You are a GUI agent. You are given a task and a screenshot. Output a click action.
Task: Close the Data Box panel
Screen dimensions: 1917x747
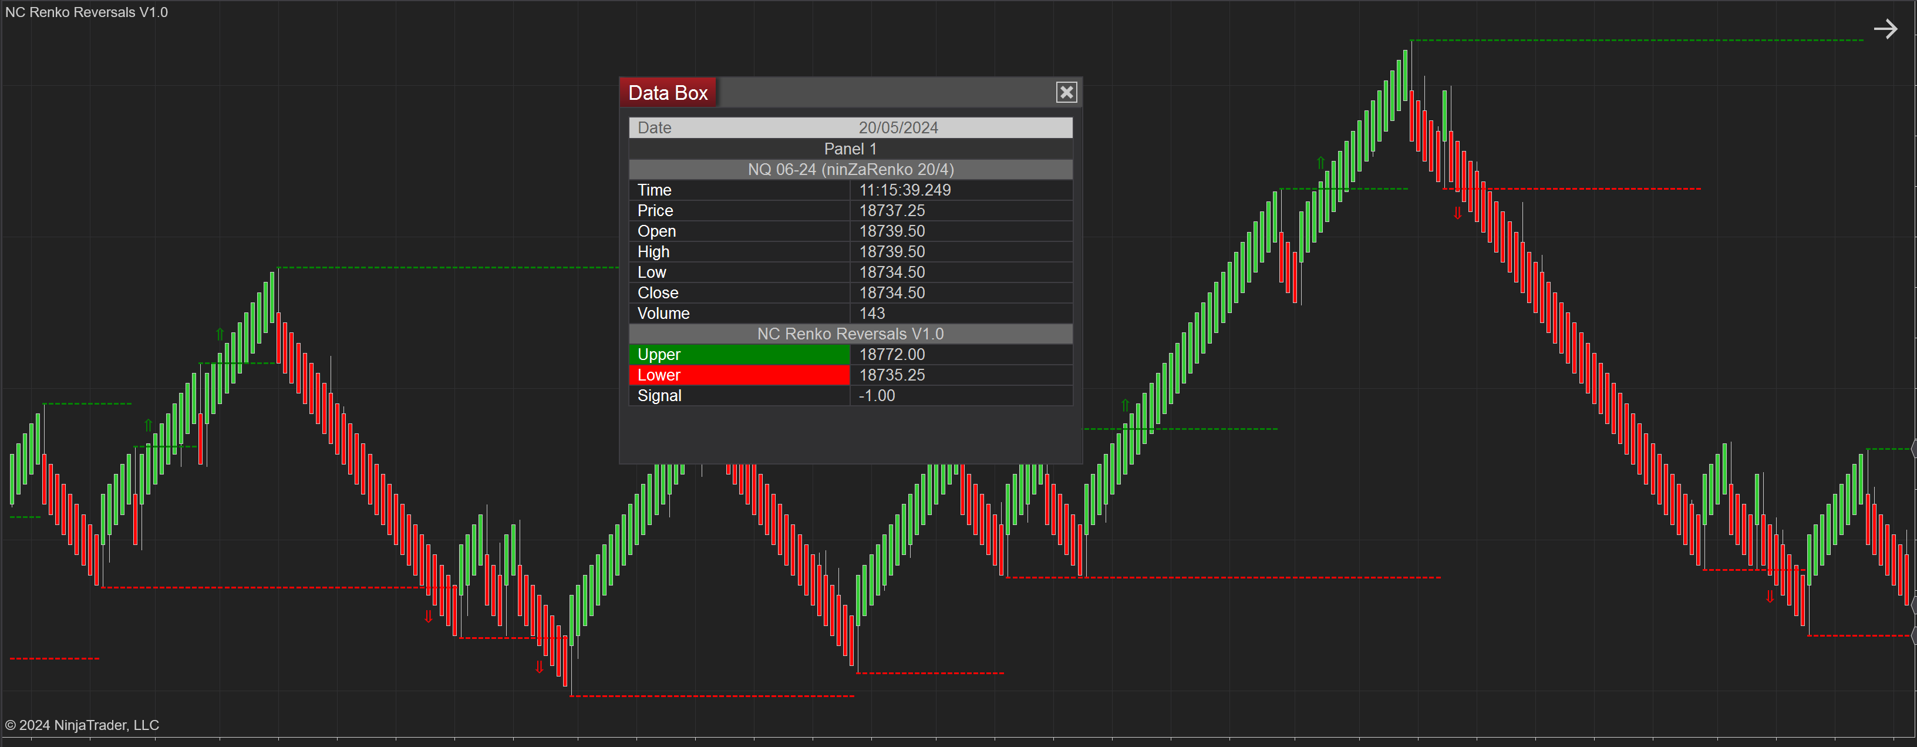(1066, 92)
